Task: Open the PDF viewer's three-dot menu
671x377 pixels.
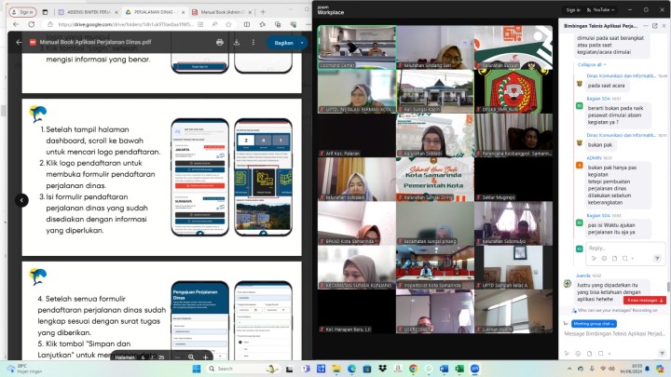Action: pos(253,42)
